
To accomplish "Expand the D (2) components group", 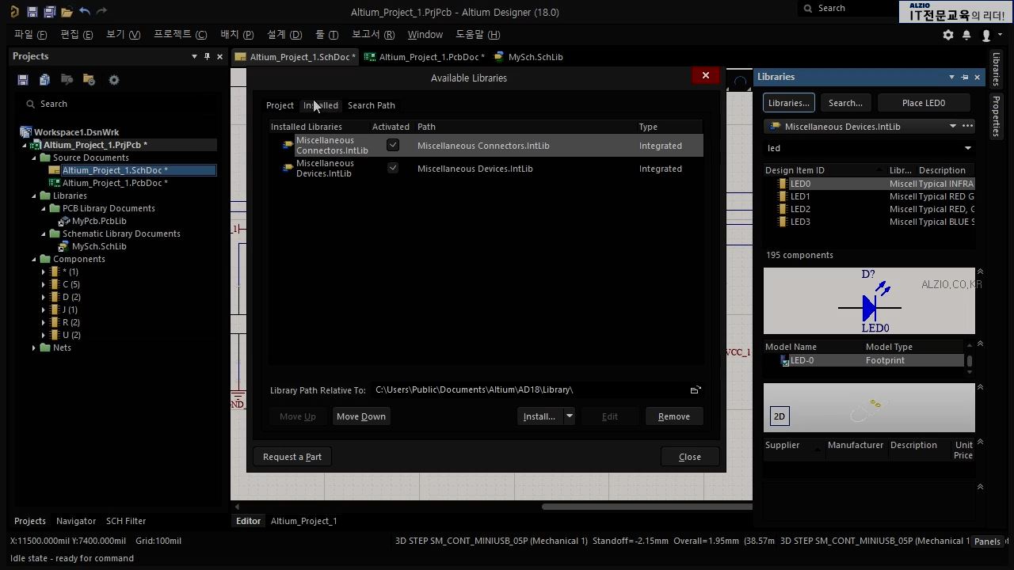I will point(44,297).
